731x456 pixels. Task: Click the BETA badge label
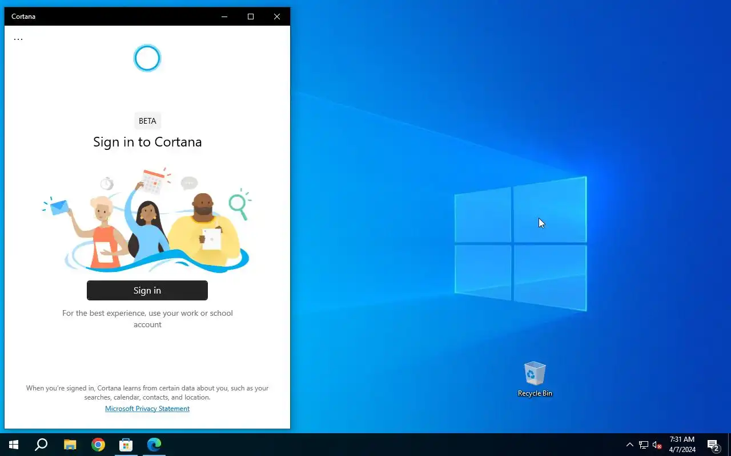coord(147,121)
